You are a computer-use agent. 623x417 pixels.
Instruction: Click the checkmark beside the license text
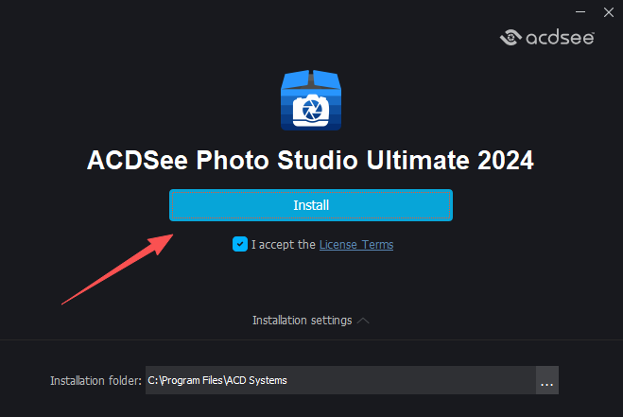click(x=240, y=244)
